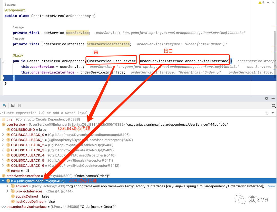Click the debugger layout settings icon

coord(273,106)
